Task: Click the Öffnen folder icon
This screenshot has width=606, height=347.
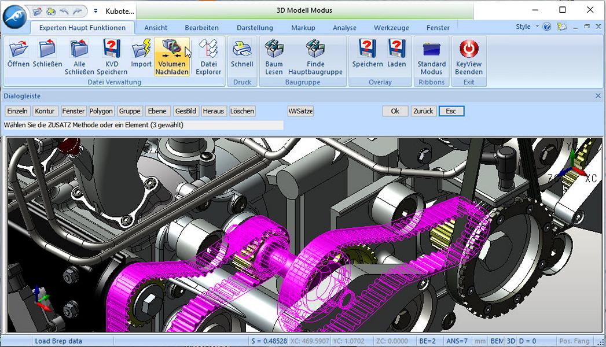Action: (x=18, y=49)
